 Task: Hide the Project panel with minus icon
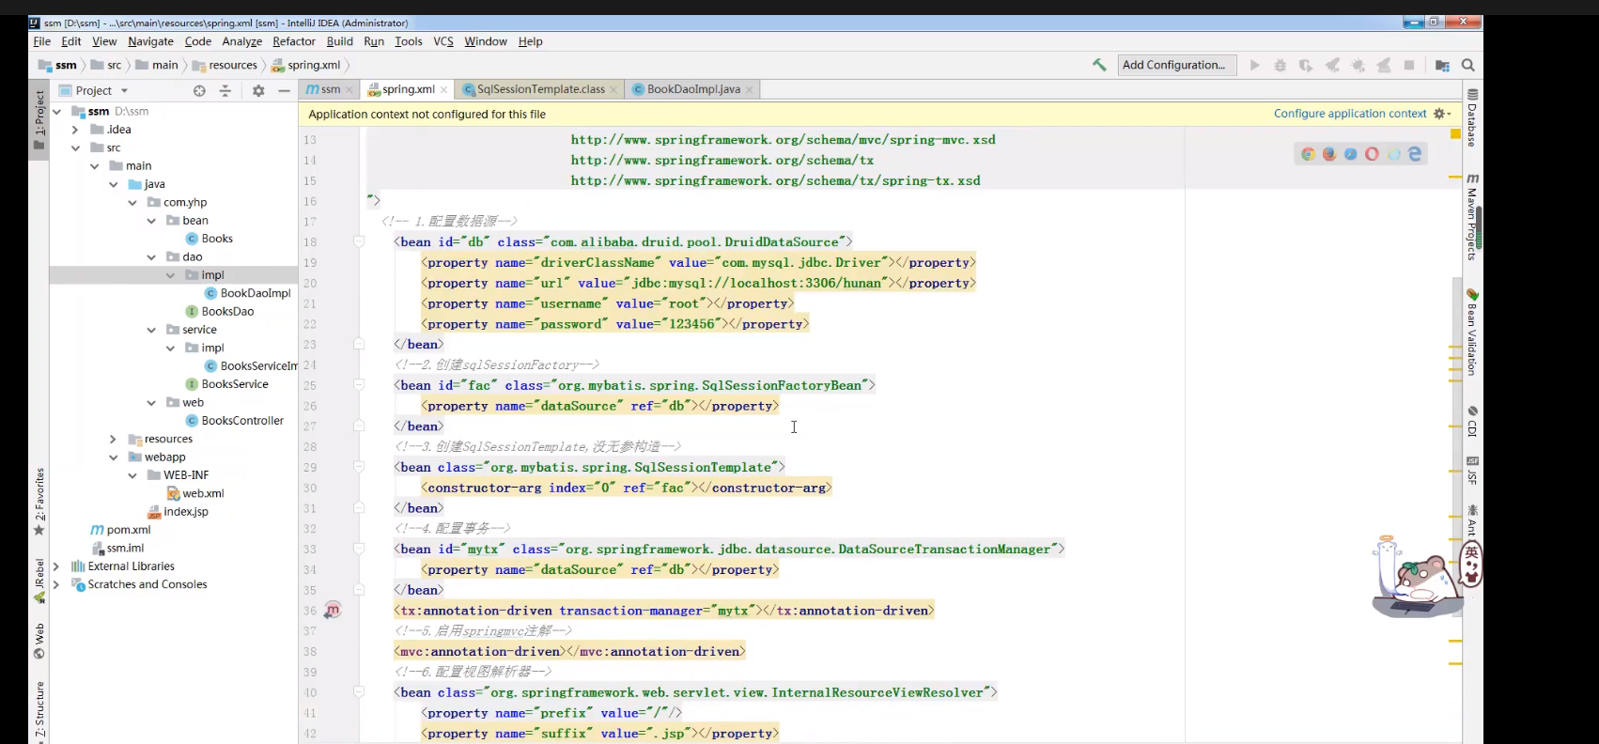(284, 90)
